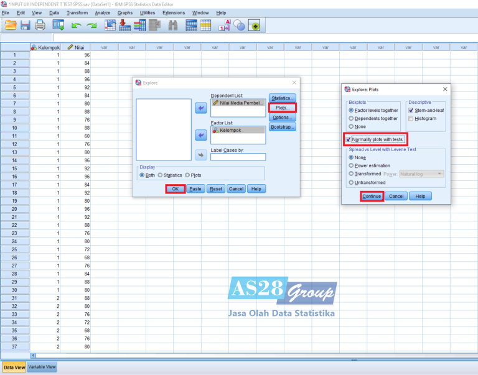The height and width of the screenshot is (375, 478).
Task: Click the Plots... button in Explore dialog
Action: pyautogui.click(x=282, y=108)
